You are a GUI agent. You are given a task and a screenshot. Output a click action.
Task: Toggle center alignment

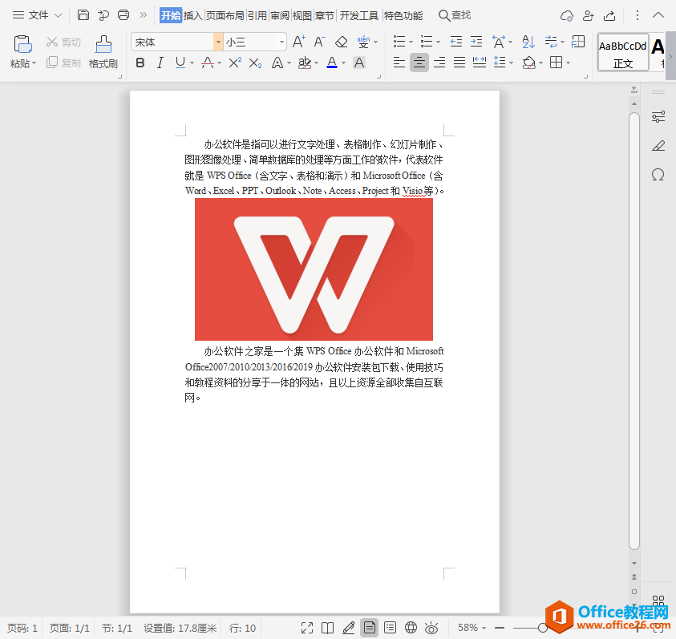[419, 63]
